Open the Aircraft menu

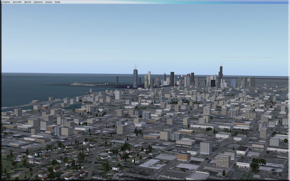(x=17, y=2)
